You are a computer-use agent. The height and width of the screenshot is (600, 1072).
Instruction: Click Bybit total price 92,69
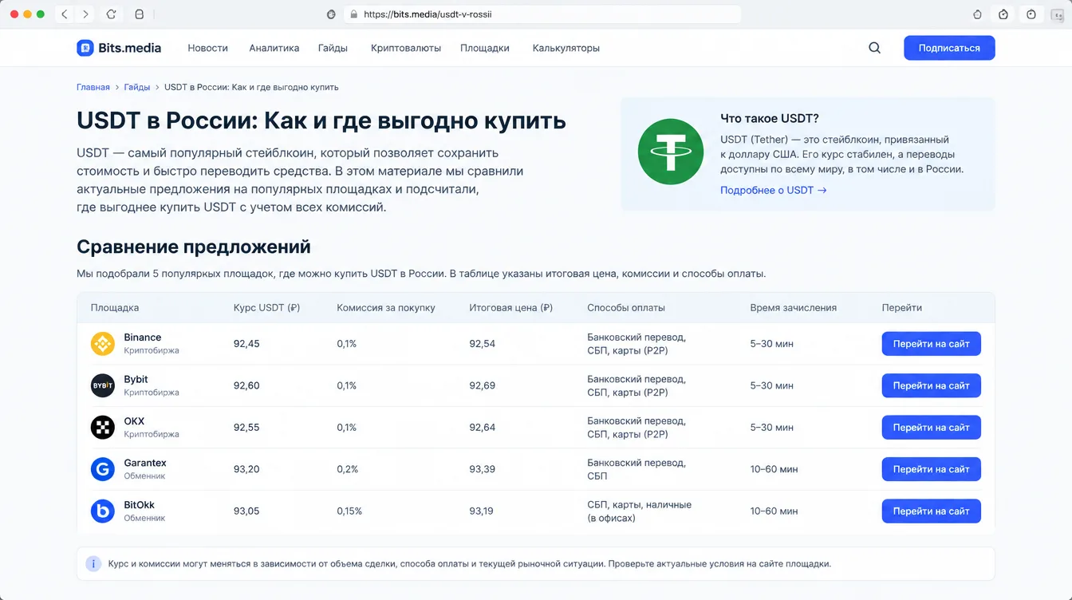click(482, 385)
